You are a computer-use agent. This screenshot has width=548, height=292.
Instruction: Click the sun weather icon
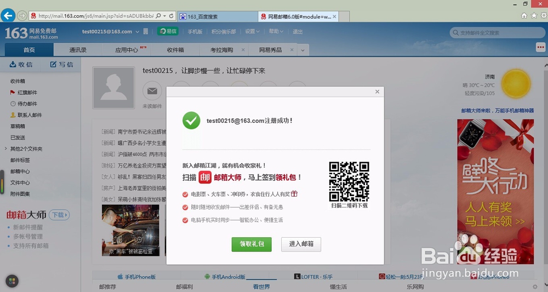click(x=516, y=84)
